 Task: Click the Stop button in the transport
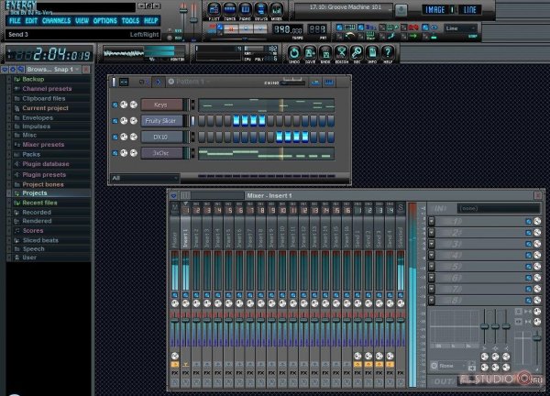coord(246,28)
